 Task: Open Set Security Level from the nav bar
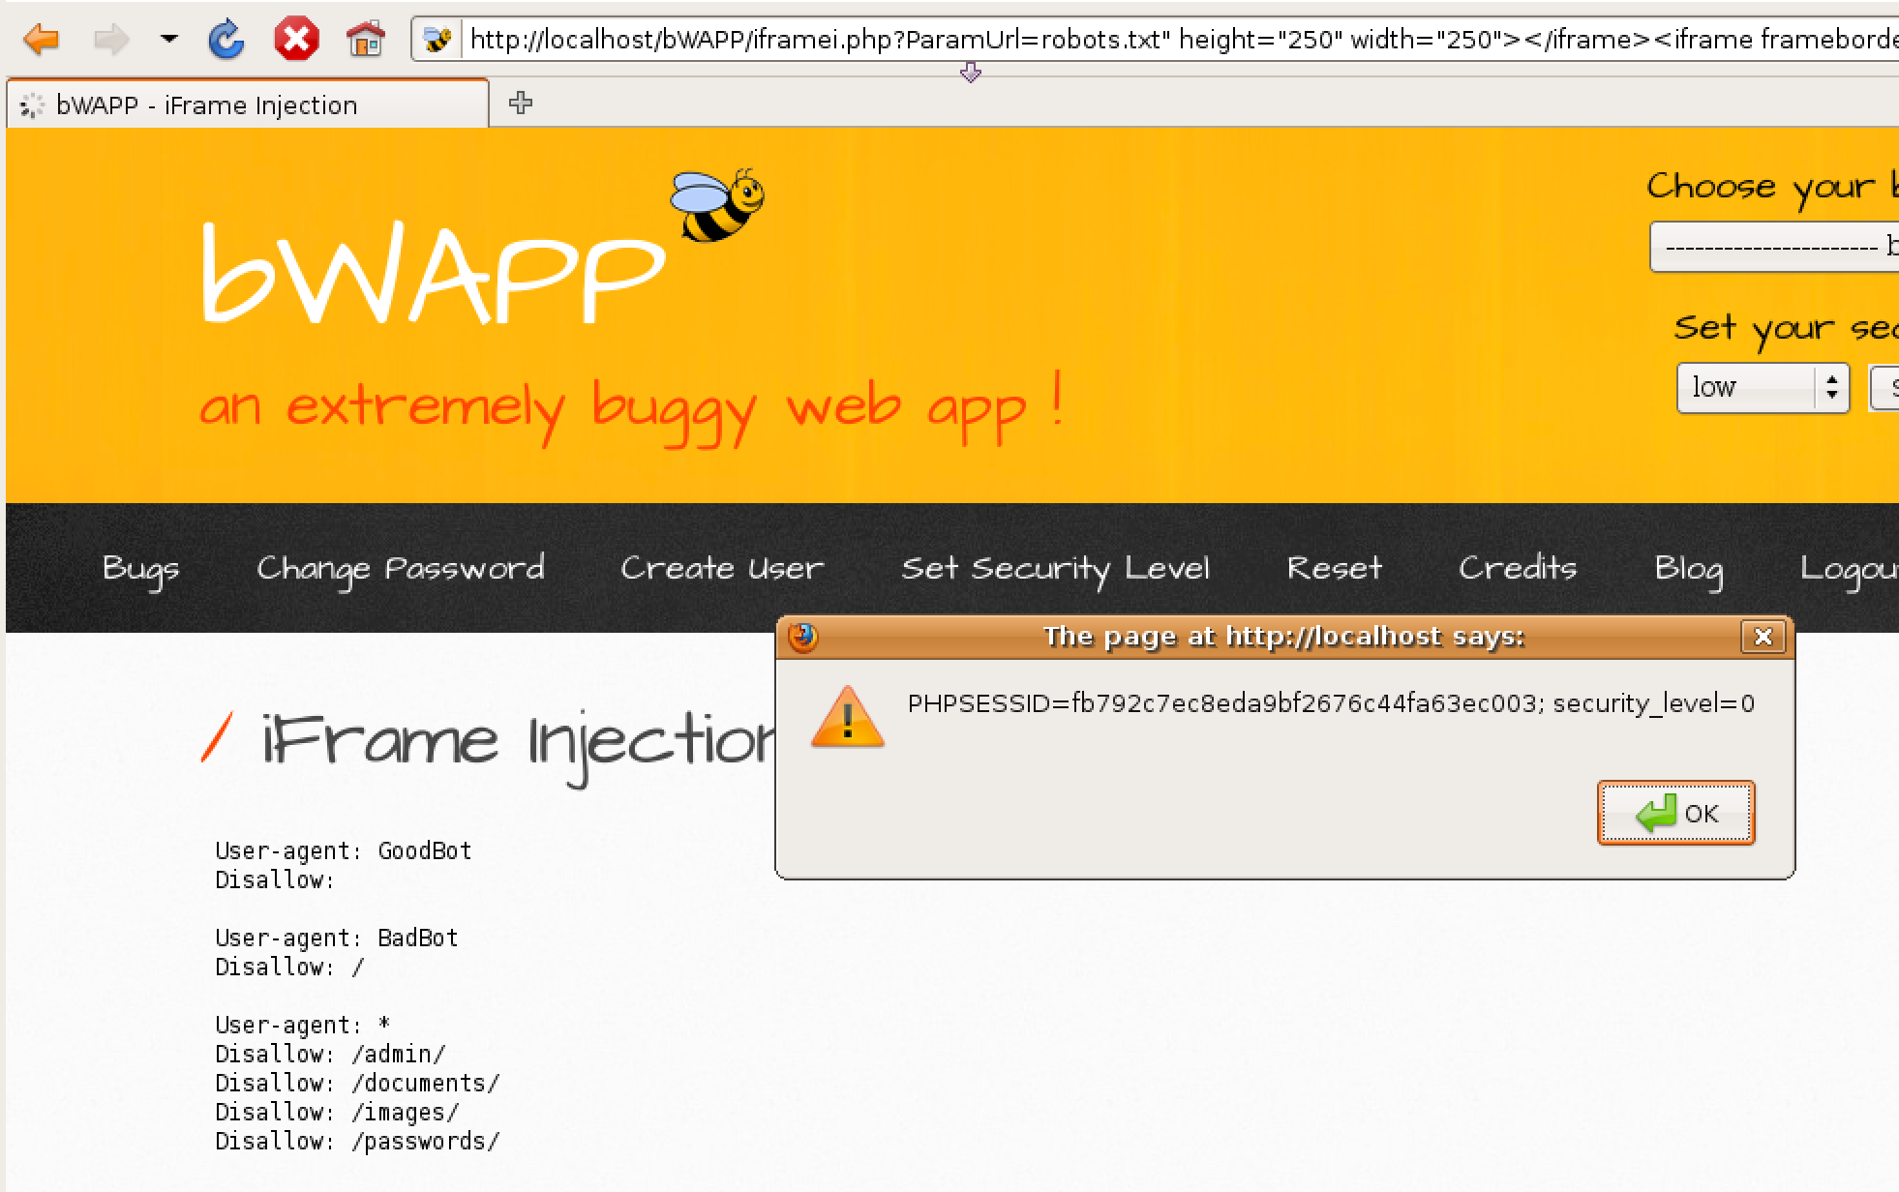[1055, 568]
